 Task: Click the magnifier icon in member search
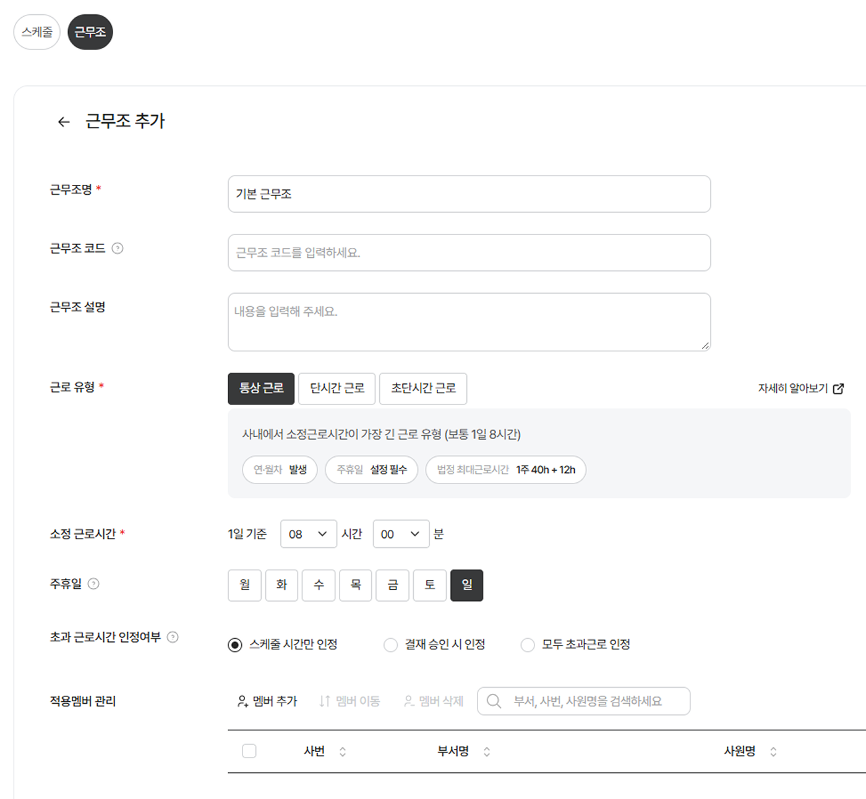[x=494, y=701]
